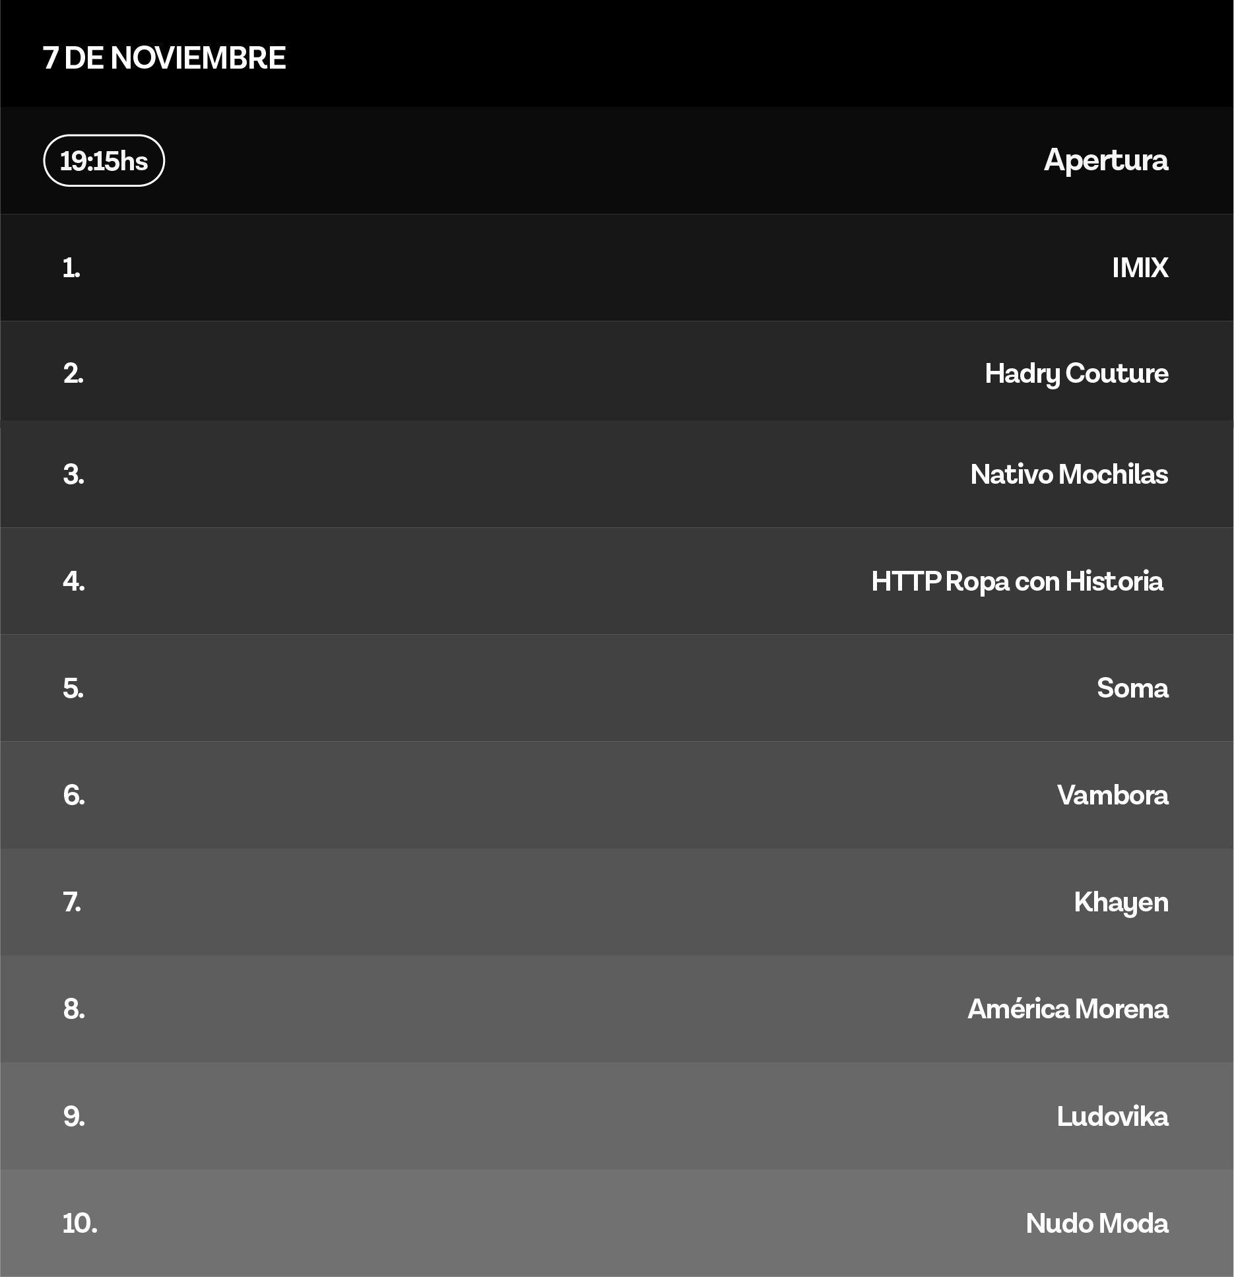Select the number 3. list marker
Viewport: 1234px width, 1277px height.
(73, 475)
